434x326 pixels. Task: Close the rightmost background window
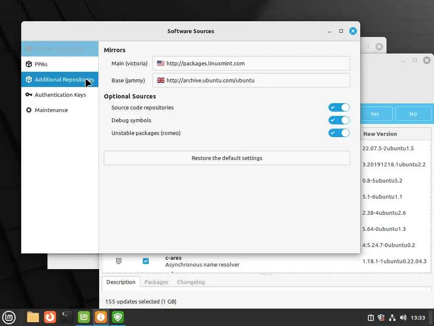point(426,60)
